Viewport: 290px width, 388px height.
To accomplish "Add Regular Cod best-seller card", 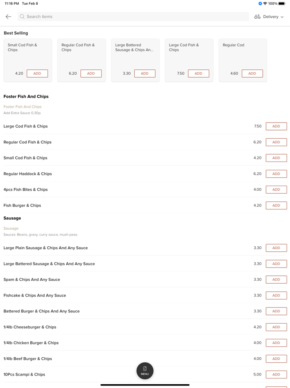I will 252,74.
